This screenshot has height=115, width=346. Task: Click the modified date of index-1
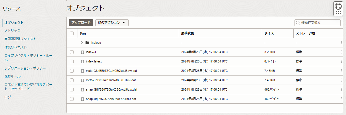[204, 52]
